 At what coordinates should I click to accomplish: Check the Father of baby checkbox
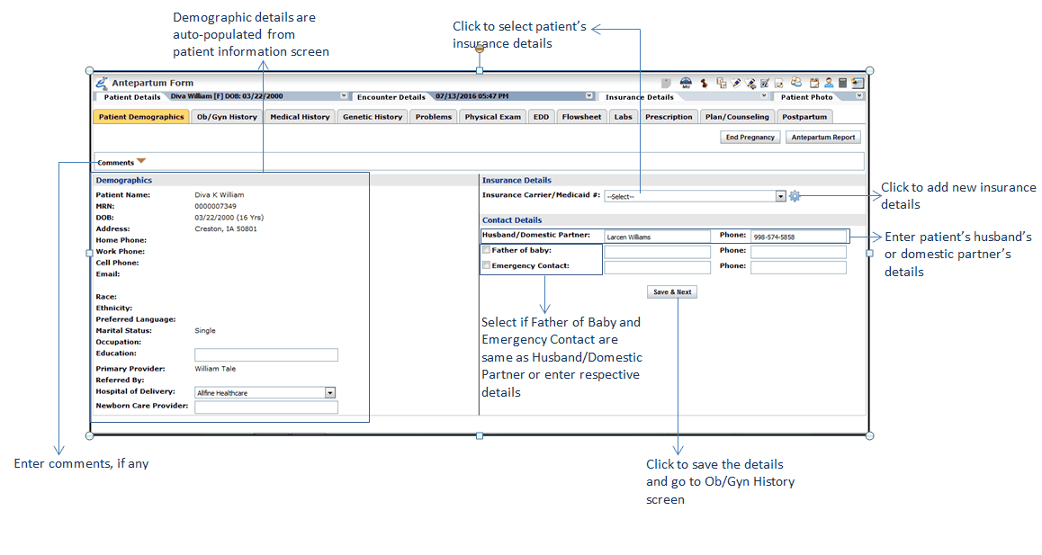click(x=487, y=250)
